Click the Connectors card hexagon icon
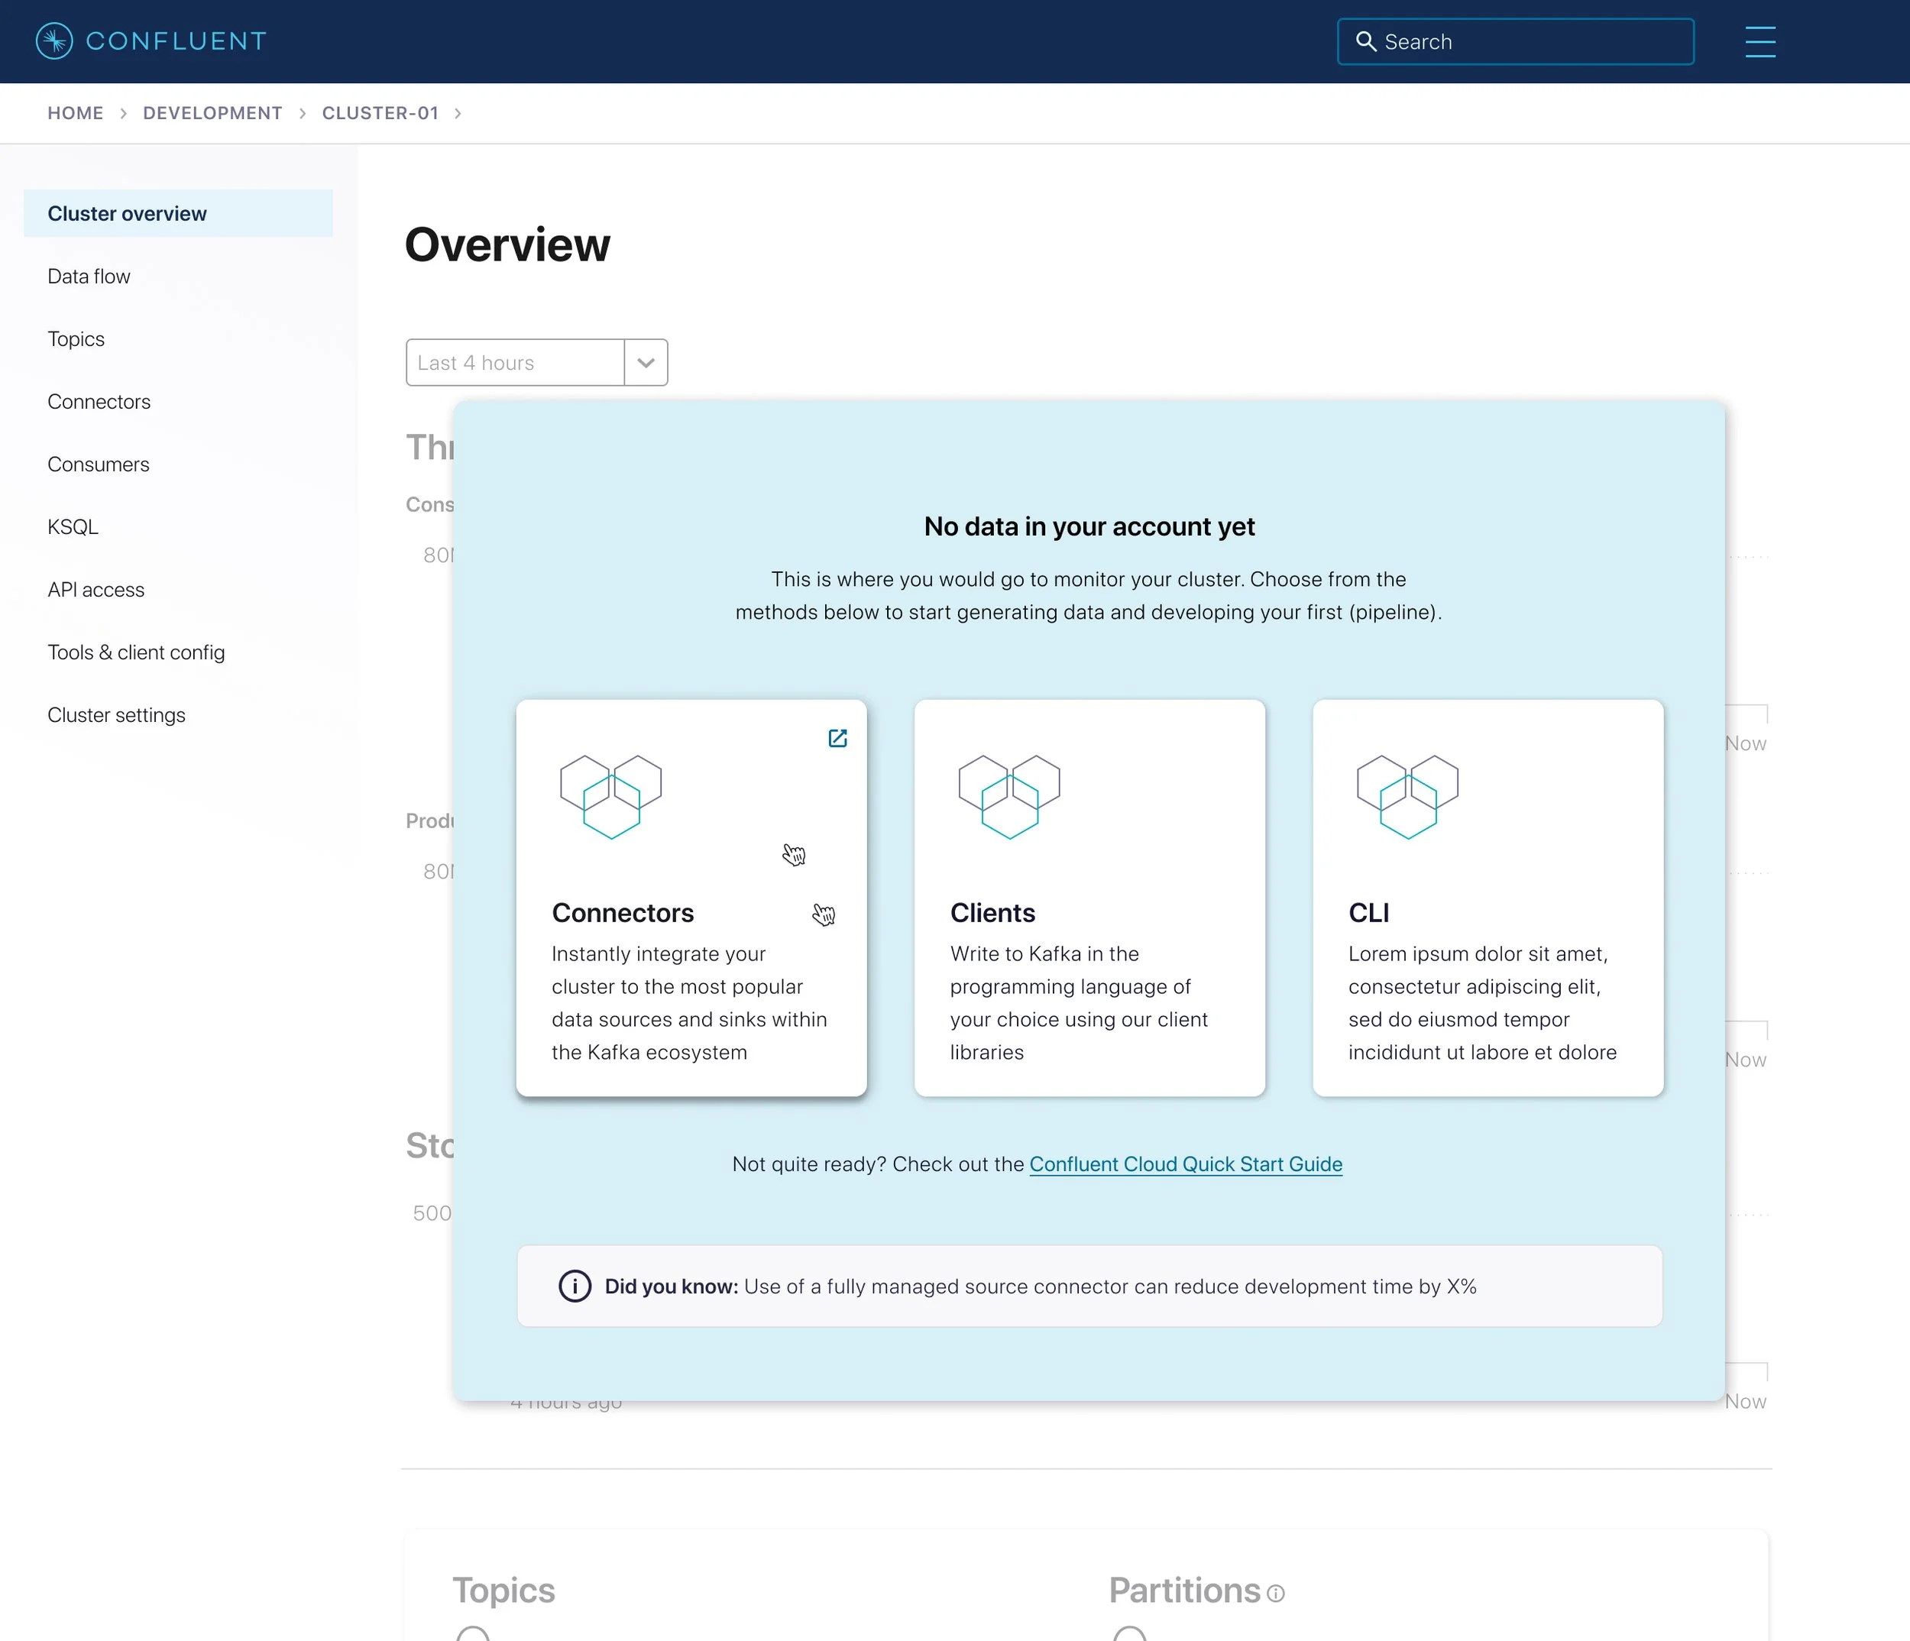Image resolution: width=1910 pixels, height=1641 pixels. (611, 797)
